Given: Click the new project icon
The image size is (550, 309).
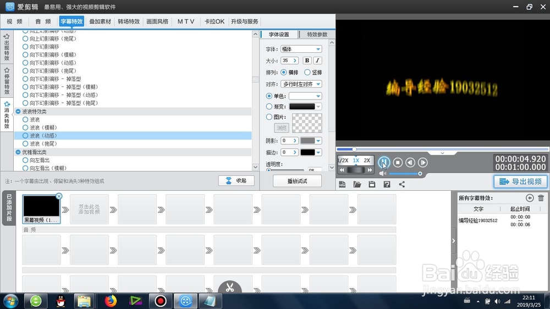Looking at the screenshot, I should 342,185.
